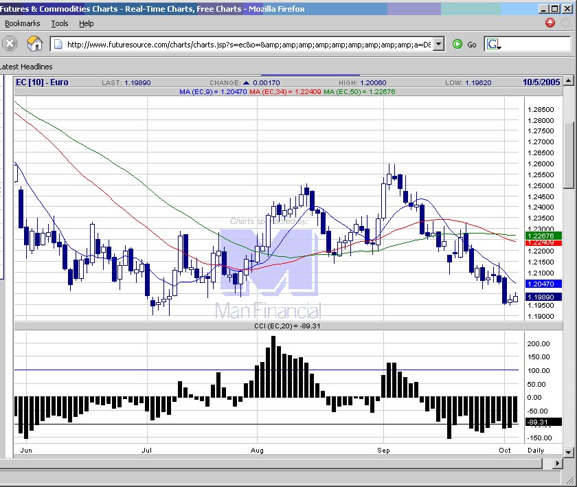Go to the Home page
577x487 pixels.
coord(34,44)
